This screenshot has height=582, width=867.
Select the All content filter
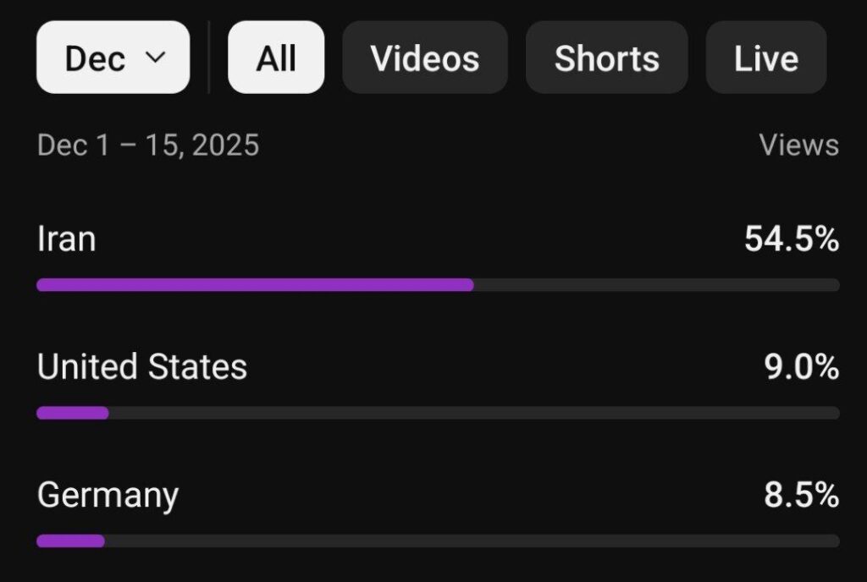tap(275, 58)
